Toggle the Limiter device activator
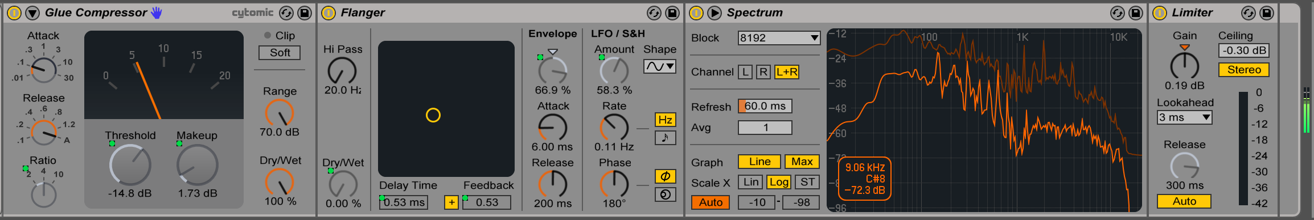 point(1160,12)
